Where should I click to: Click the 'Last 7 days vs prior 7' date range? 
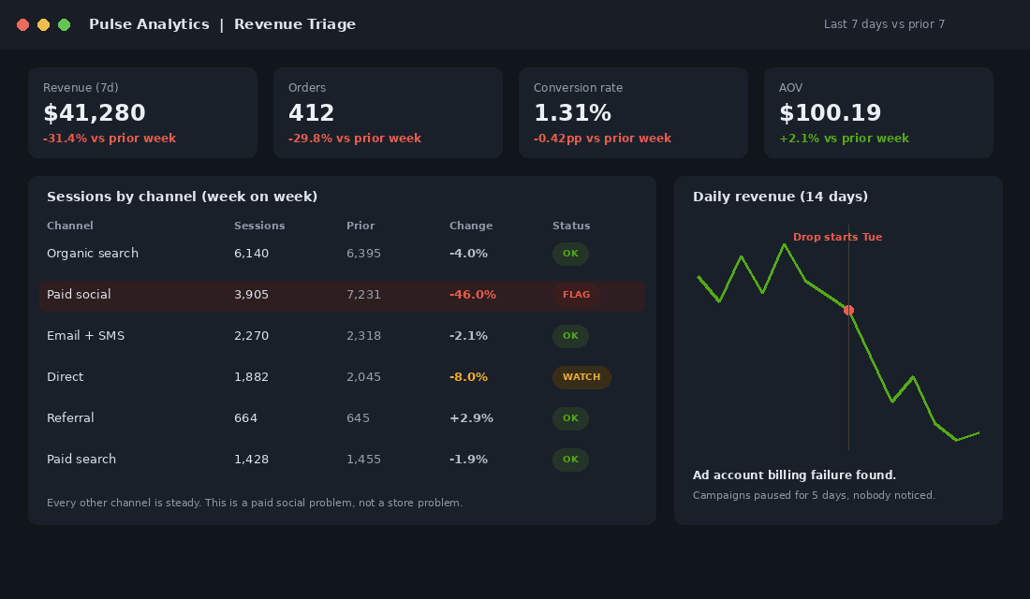pyautogui.click(x=884, y=24)
